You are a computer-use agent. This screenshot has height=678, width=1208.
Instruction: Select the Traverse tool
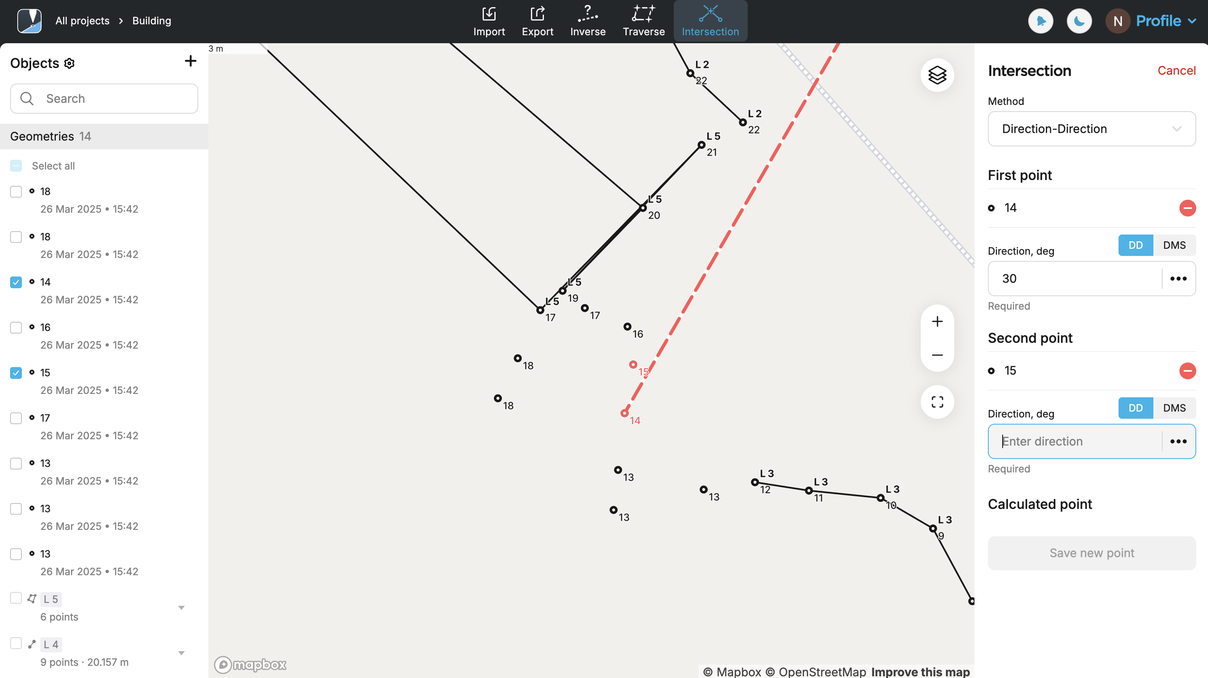[x=643, y=21]
